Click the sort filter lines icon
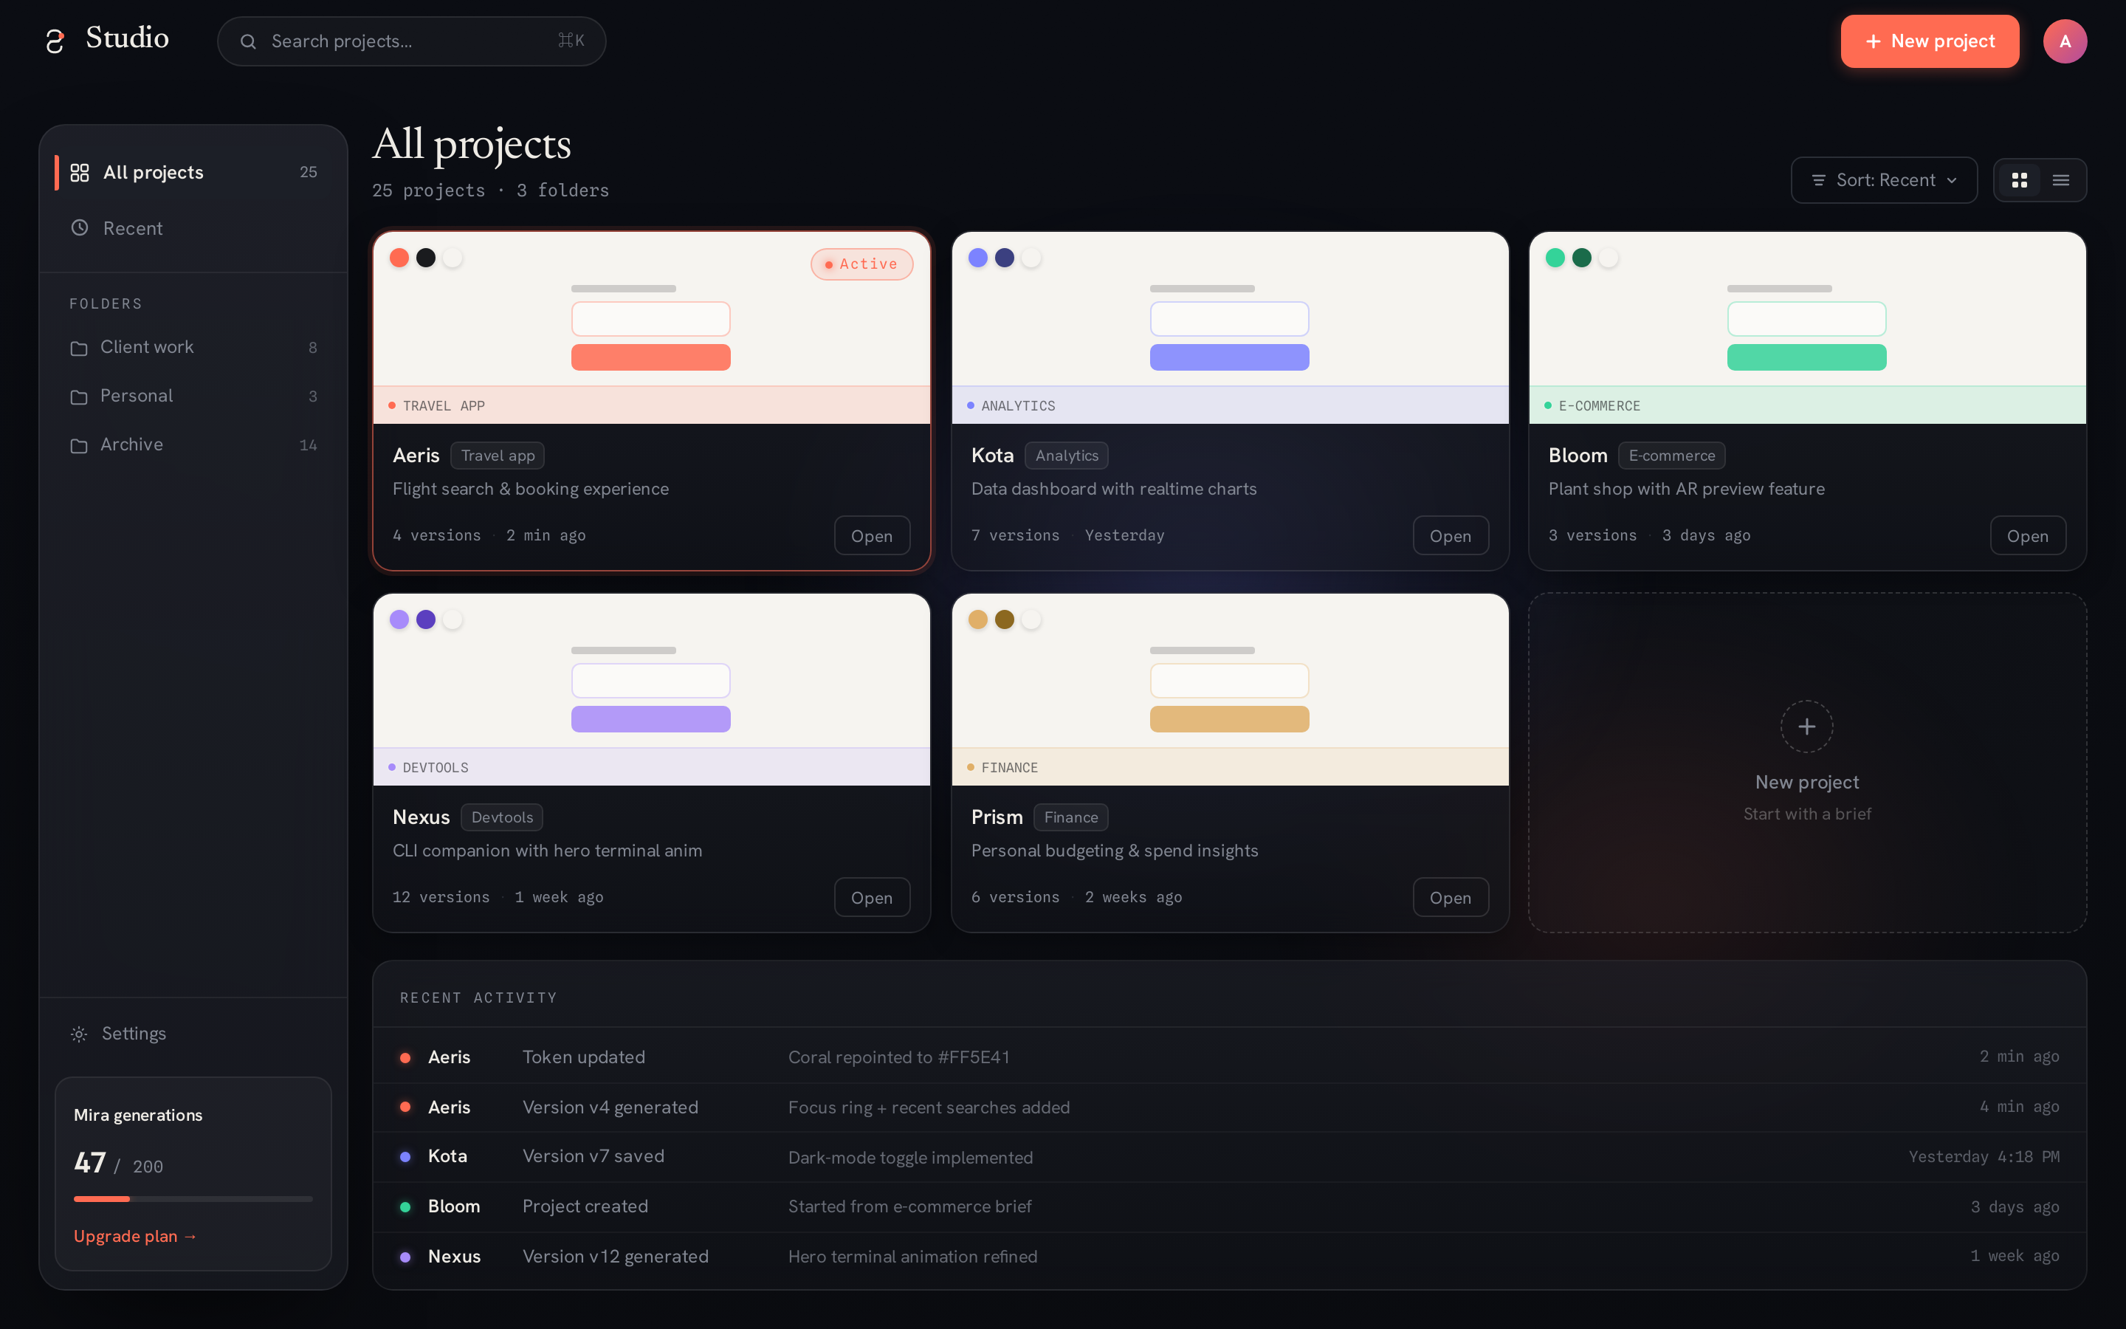 [1818, 180]
